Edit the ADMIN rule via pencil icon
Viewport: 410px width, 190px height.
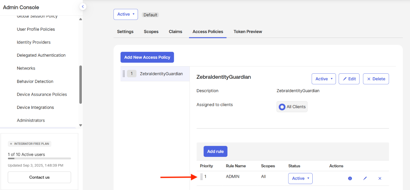365,178
